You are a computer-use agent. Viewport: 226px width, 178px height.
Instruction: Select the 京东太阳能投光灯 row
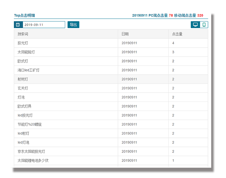pyautogui.click(x=31, y=151)
